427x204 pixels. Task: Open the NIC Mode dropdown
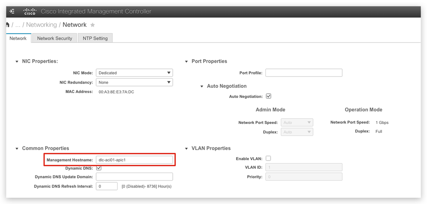click(x=135, y=73)
